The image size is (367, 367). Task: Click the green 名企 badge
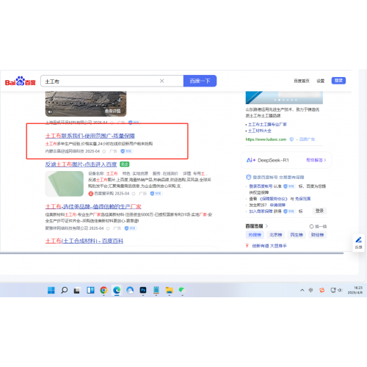coord(125,164)
